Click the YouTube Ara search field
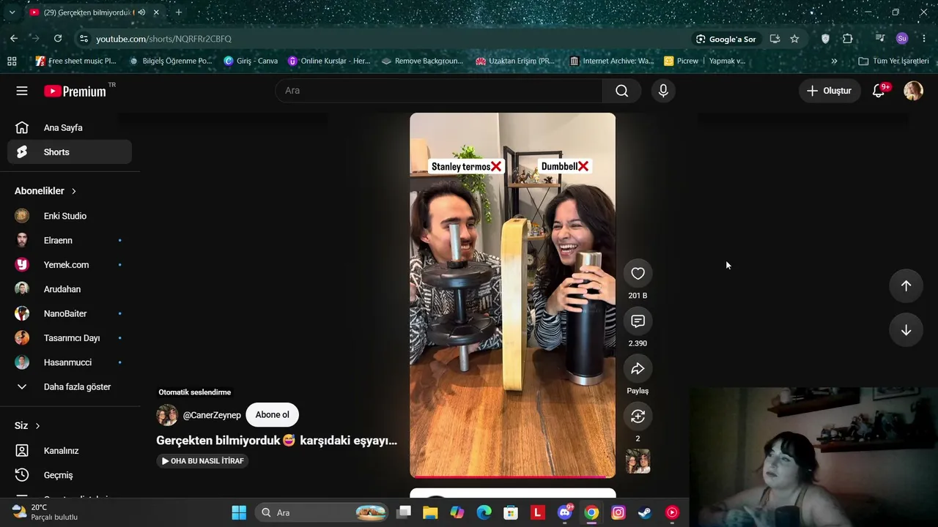Image resolution: width=938 pixels, height=527 pixels. pyautogui.click(x=439, y=91)
